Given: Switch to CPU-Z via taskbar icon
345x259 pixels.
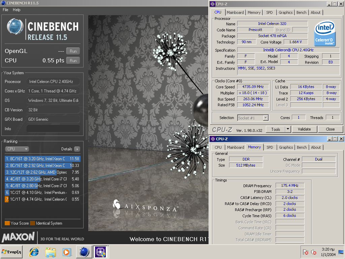Looking at the screenshot, I should coord(100,252).
